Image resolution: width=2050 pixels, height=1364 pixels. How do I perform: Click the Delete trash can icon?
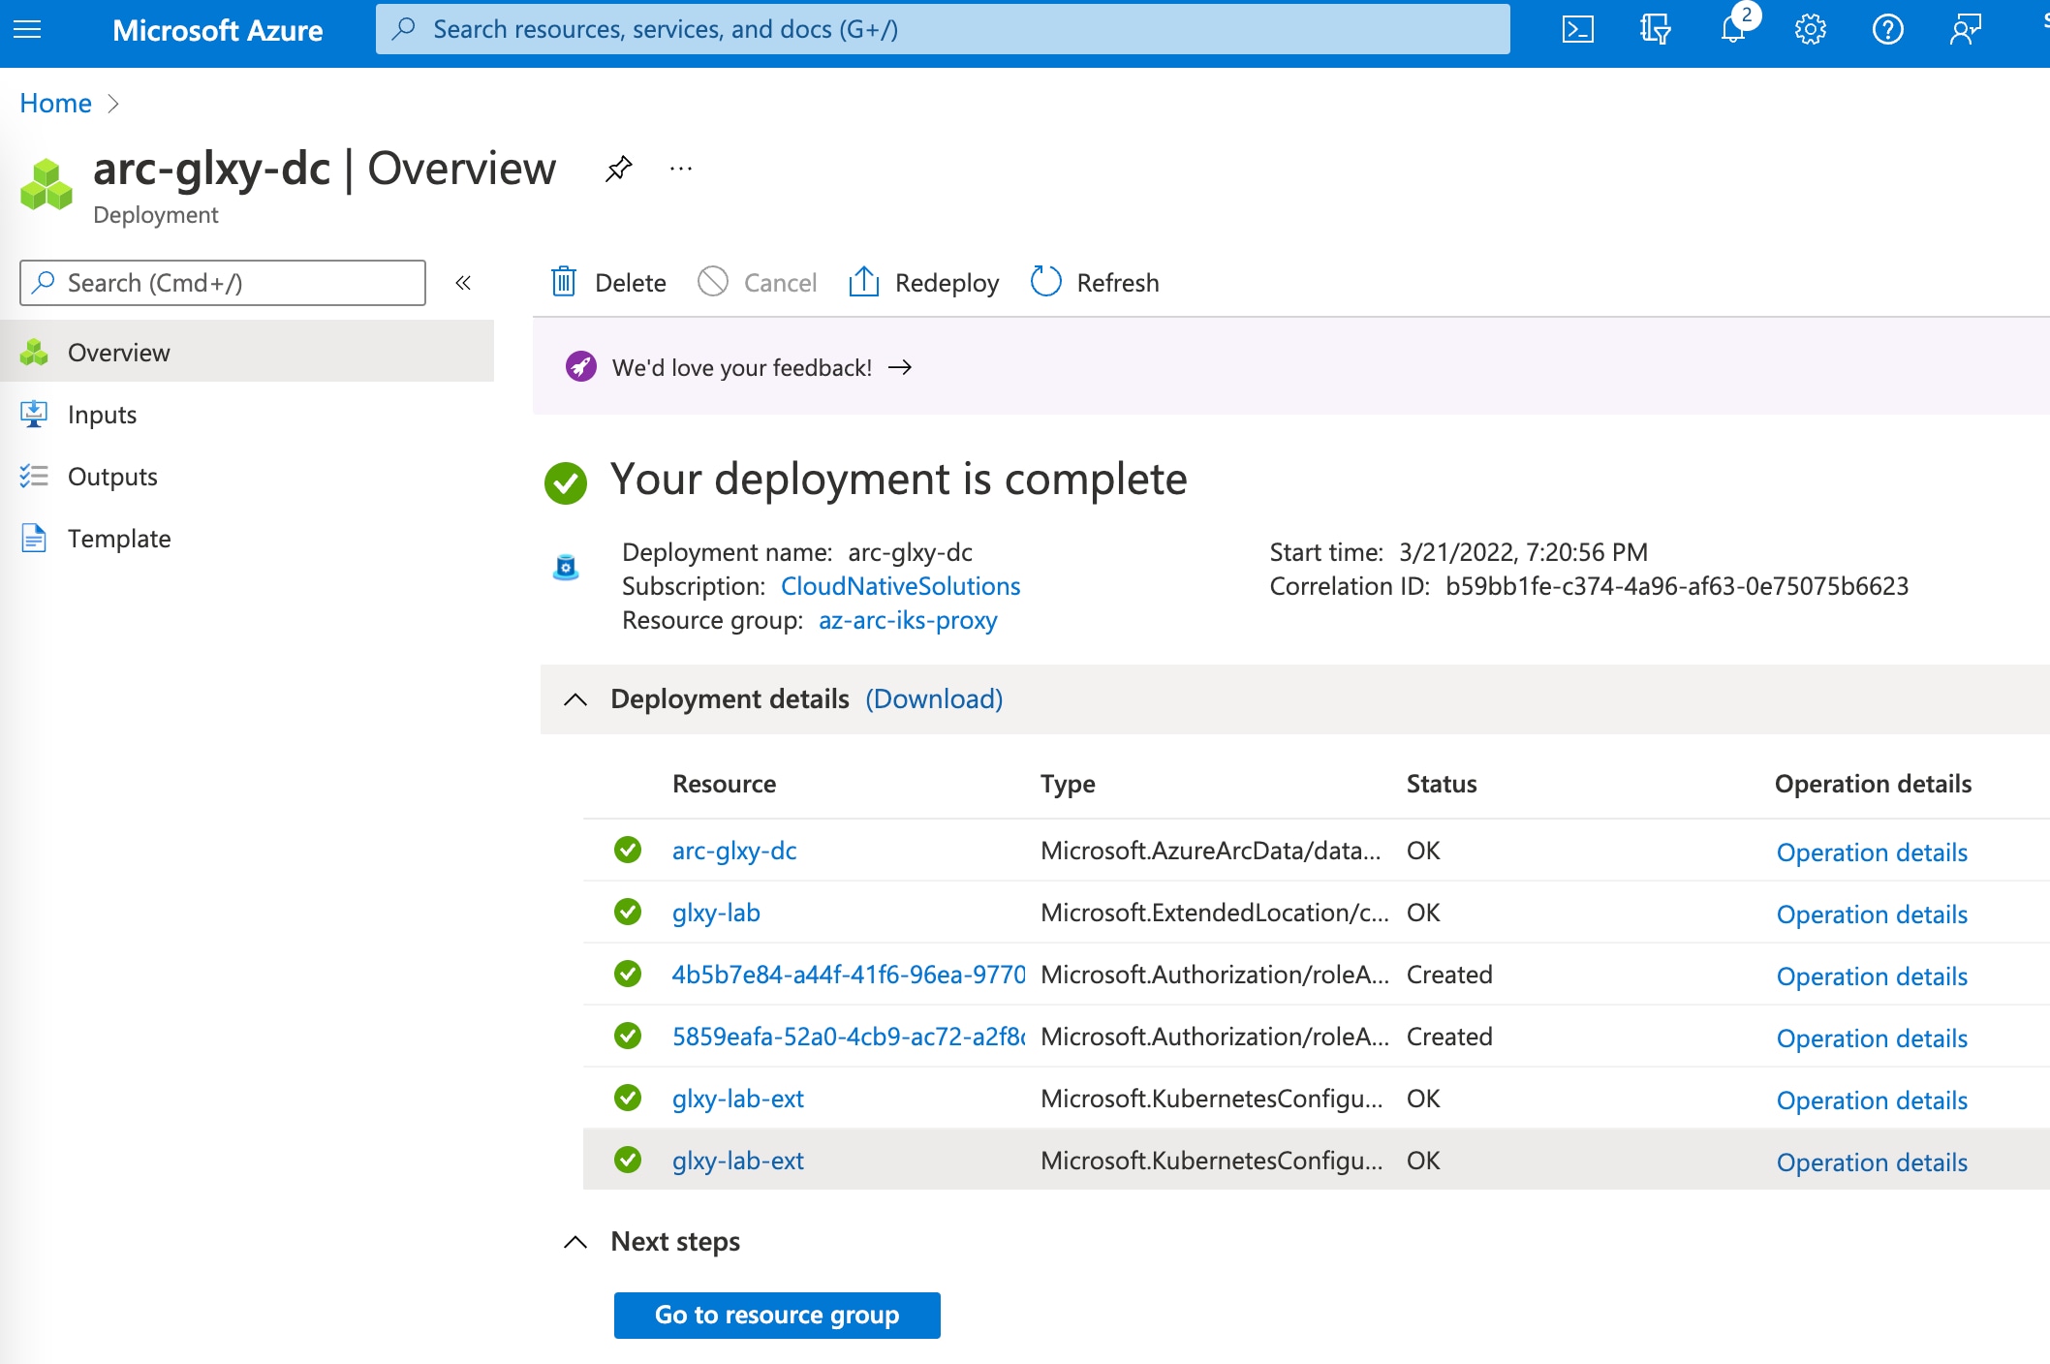tap(564, 282)
